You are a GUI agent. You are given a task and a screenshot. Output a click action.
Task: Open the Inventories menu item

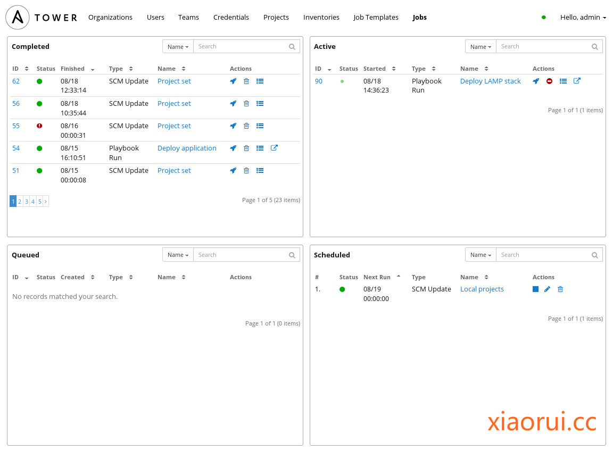pyautogui.click(x=321, y=18)
